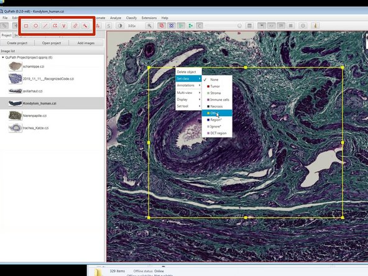Select schamlippe.czi in image list
This screenshot has height=276, width=368.
(x=34, y=67)
